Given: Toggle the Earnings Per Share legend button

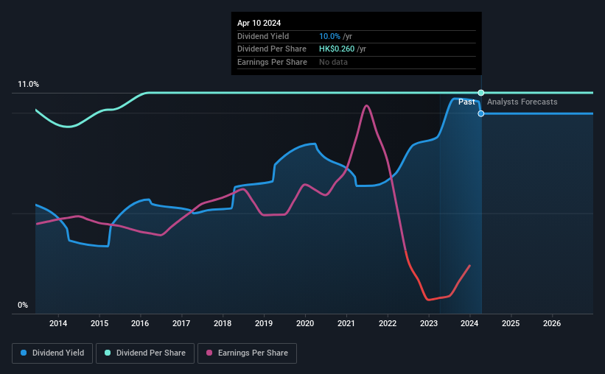Looking at the screenshot, I should [247, 353].
